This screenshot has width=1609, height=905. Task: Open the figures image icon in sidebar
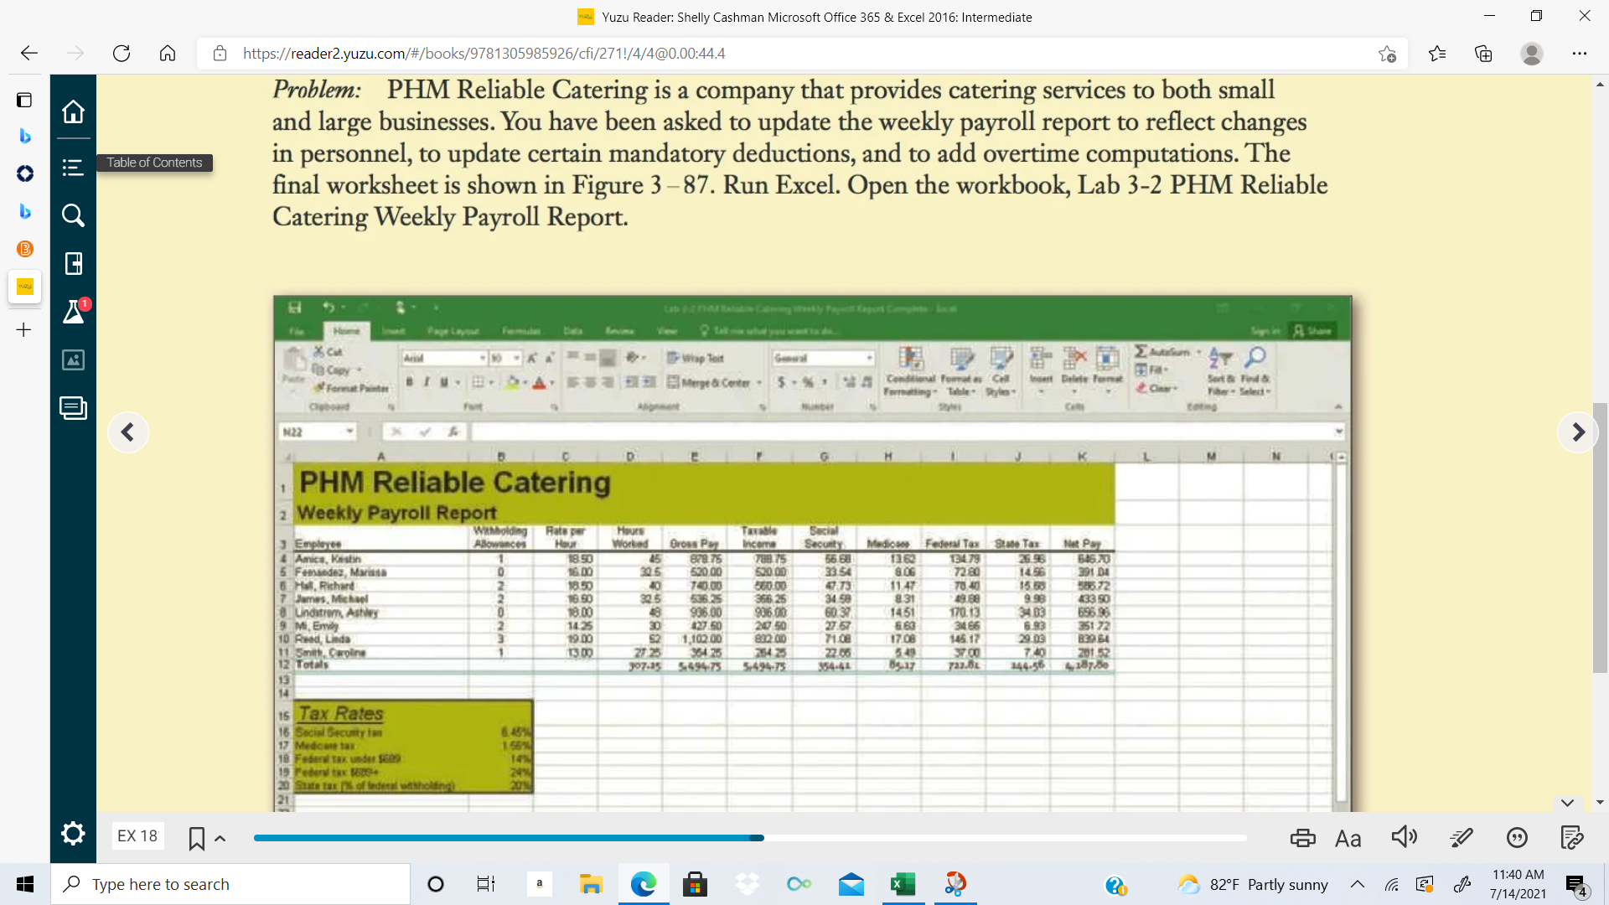point(73,359)
